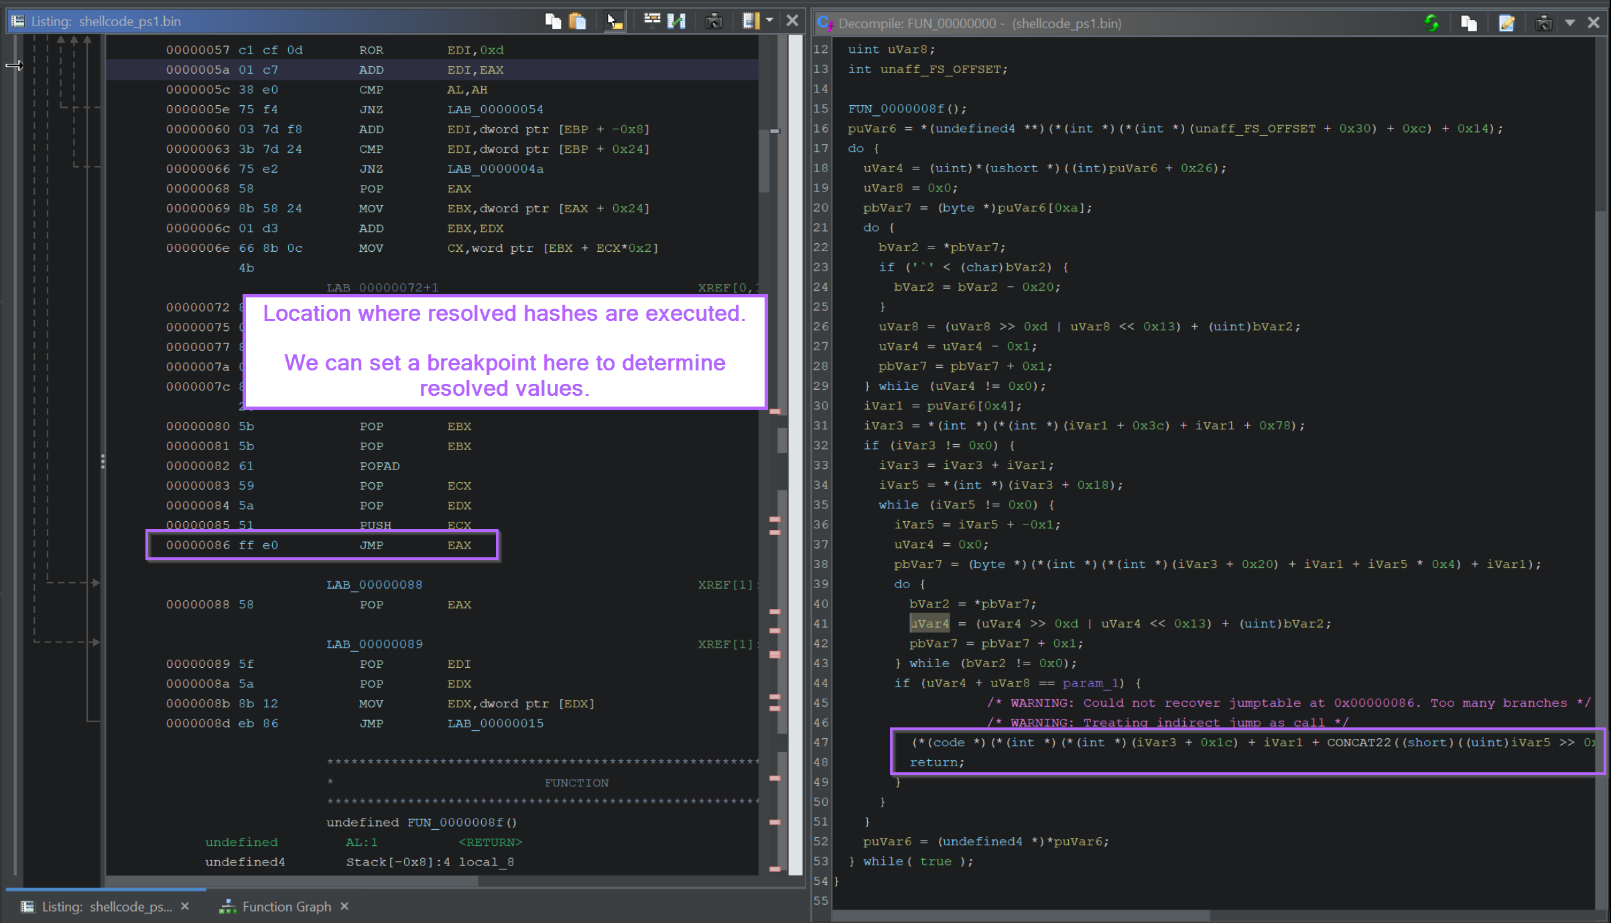Screen dimensions: 1611x923
Task: Open the snapshot camera tool in Listing
Action: pos(714,21)
